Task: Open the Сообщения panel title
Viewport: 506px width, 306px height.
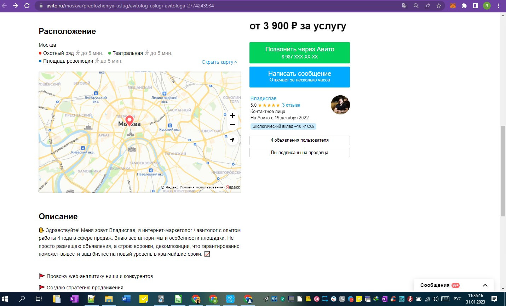Action: pyautogui.click(x=435, y=285)
